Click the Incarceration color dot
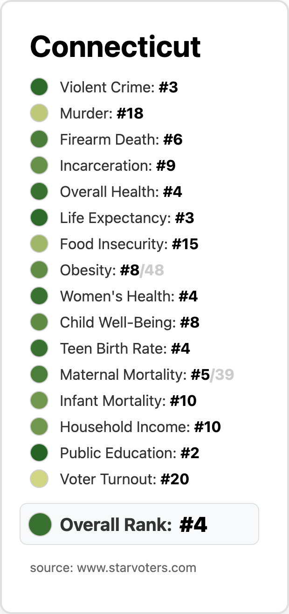The height and width of the screenshot is (614, 289). (x=39, y=166)
